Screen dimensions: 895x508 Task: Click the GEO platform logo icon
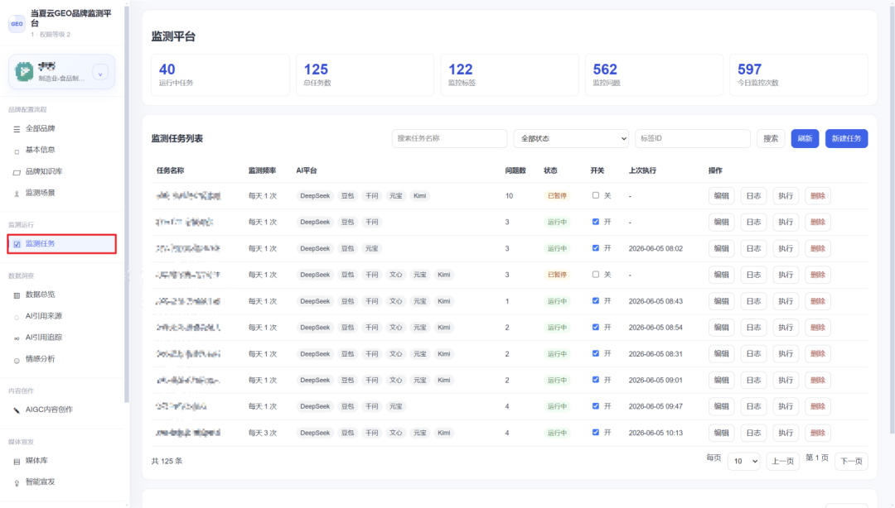17,23
